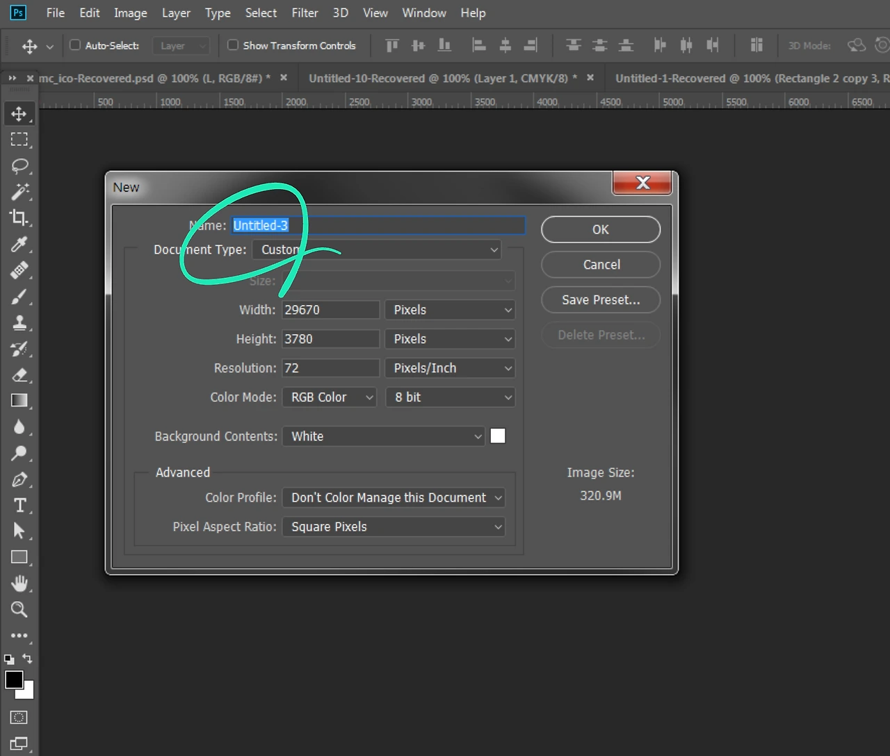The height and width of the screenshot is (756, 890).
Task: Close the New dialog with the X
Action: click(642, 183)
